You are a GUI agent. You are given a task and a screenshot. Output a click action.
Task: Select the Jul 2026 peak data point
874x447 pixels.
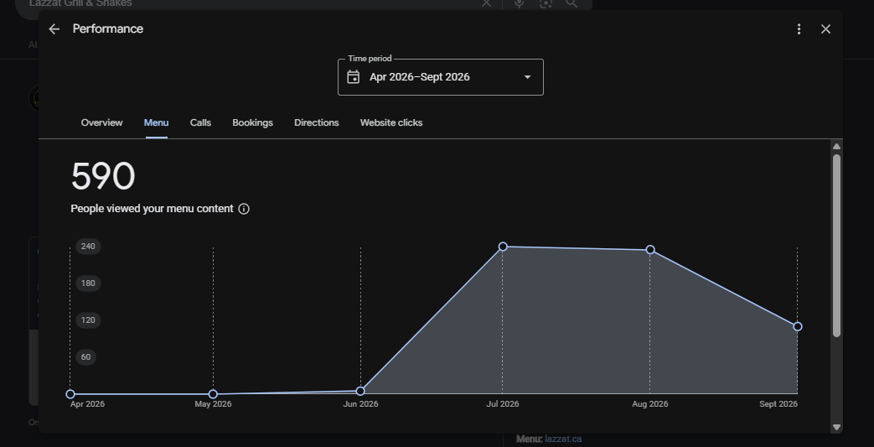(503, 247)
